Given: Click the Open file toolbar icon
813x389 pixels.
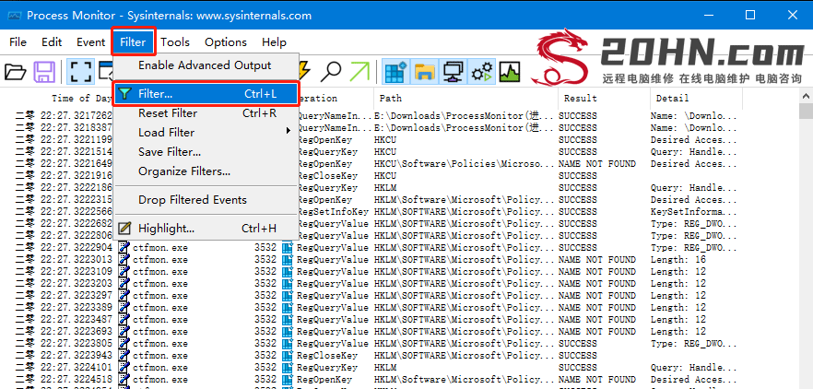Looking at the screenshot, I should click(16, 72).
